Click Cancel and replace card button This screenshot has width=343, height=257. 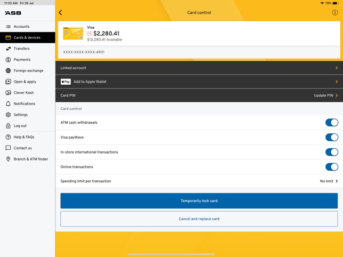[x=199, y=219]
